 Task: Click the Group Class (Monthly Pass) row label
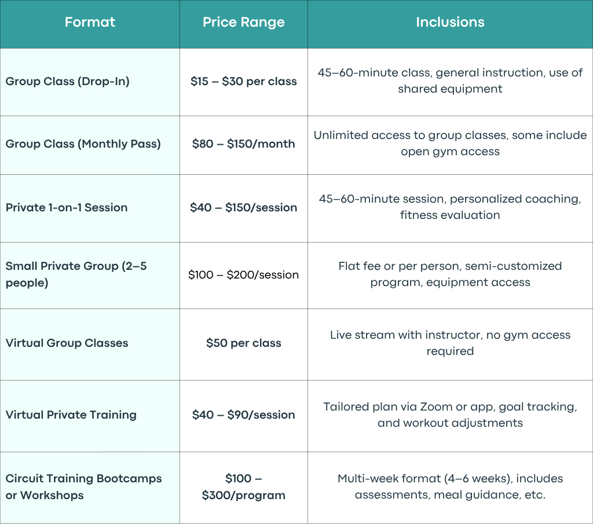pos(83,144)
